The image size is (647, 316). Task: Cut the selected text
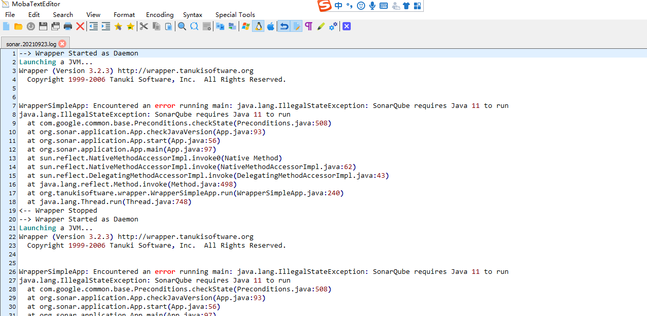click(144, 26)
